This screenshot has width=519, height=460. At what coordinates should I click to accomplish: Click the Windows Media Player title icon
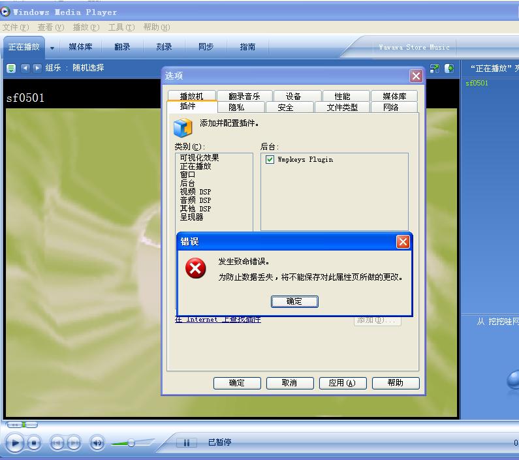(5, 12)
